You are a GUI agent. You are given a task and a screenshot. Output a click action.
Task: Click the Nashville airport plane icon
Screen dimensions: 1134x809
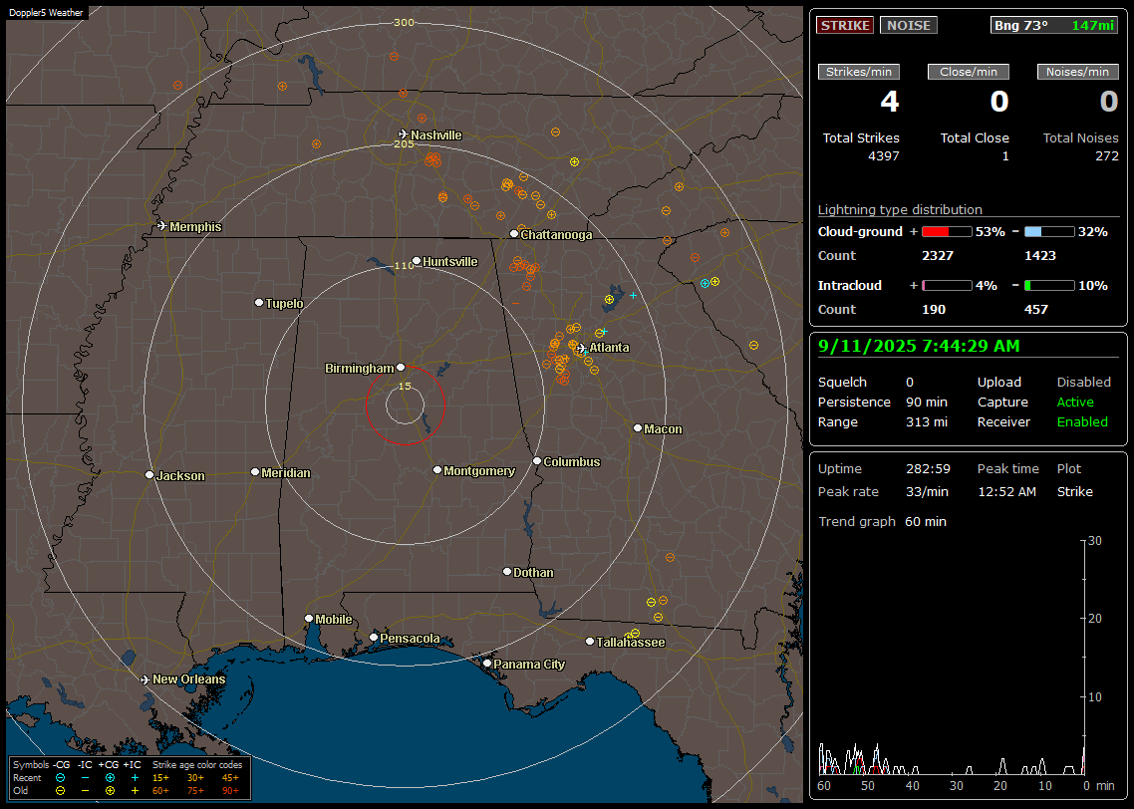coord(404,135)
